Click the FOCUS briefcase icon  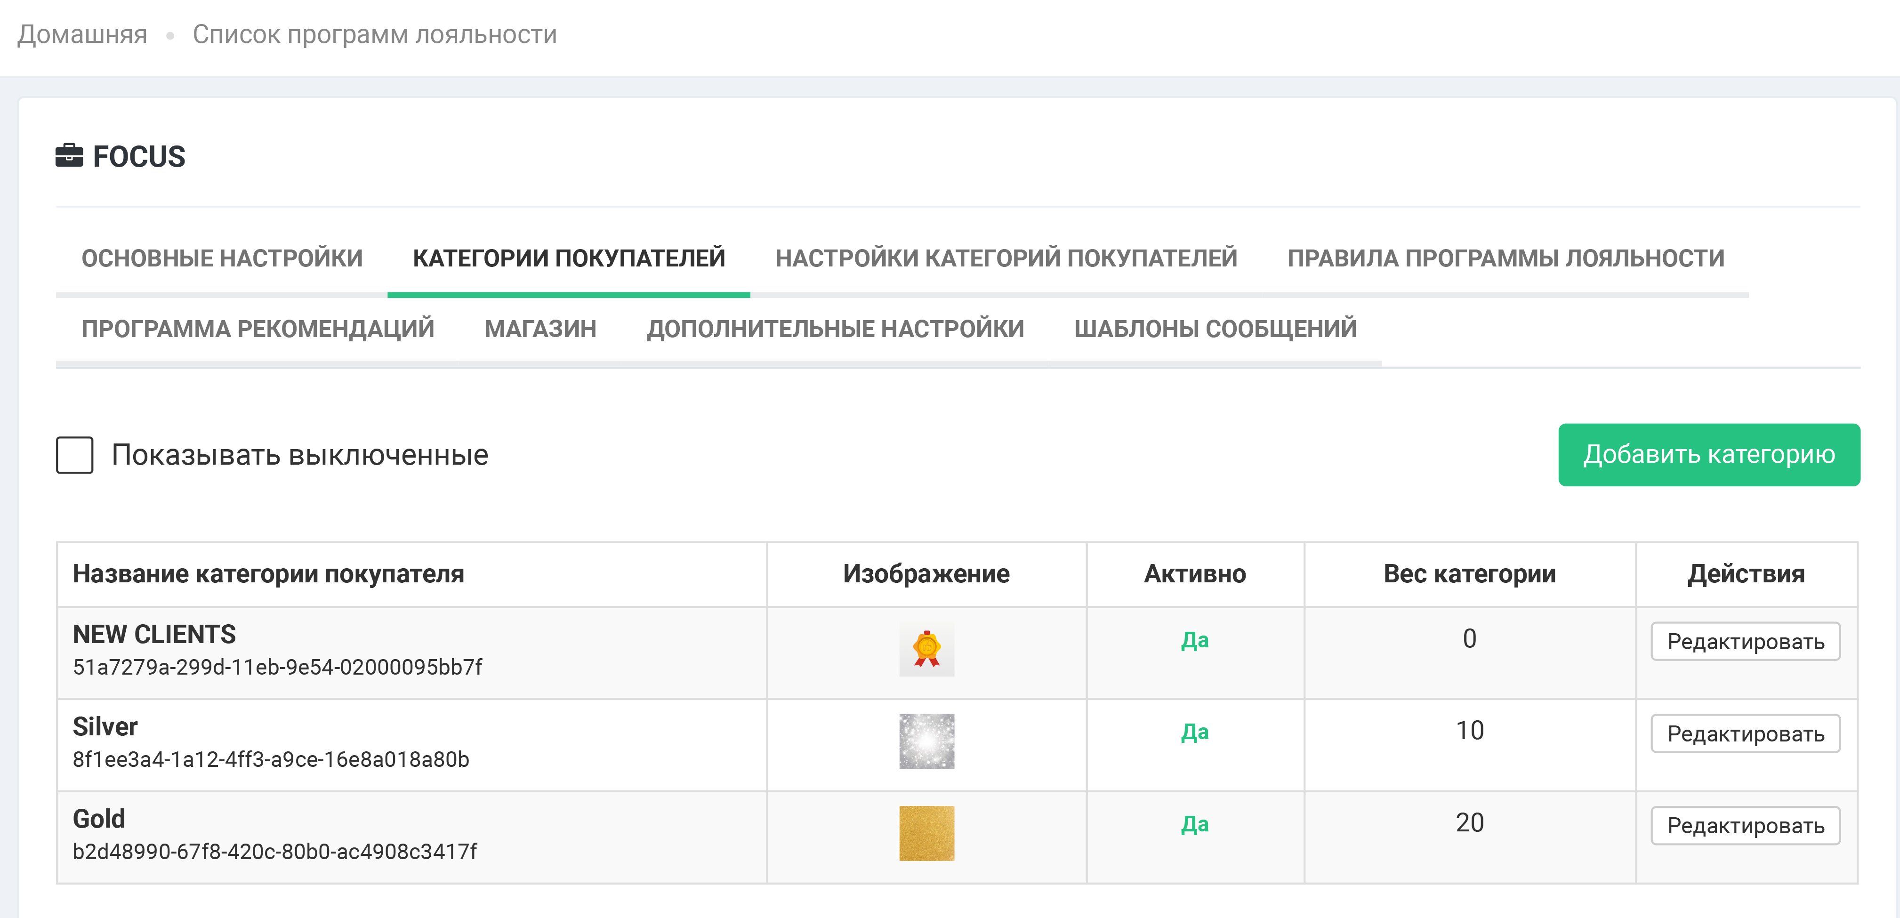tap(69, 155)
